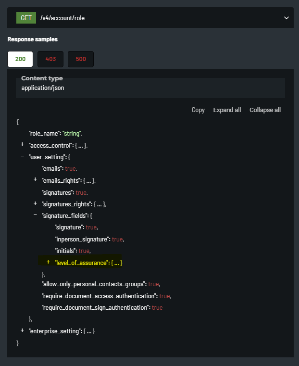Image resolution: width=299 pixels, height=366 pixels.
Task: Expand the emails_rights node plus icon
Action: [x=35, y=180]
